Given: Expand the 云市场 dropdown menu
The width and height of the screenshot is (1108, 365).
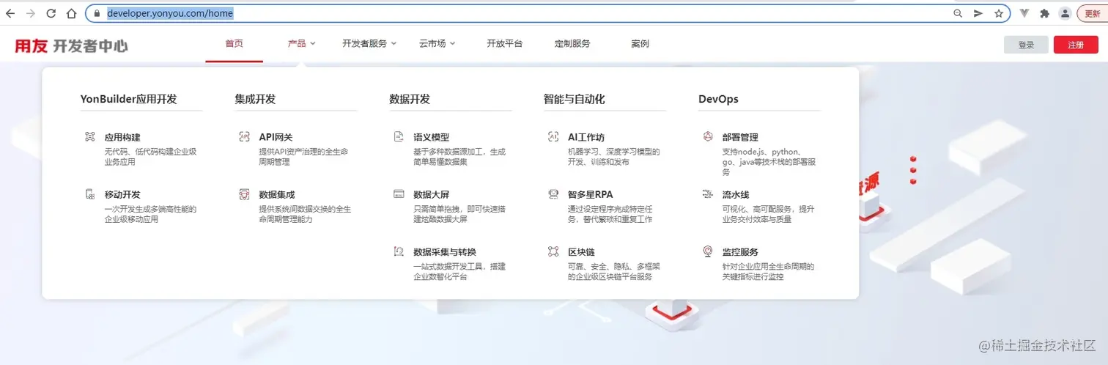Looking at the screenshot, I should [x=437, y=43].
